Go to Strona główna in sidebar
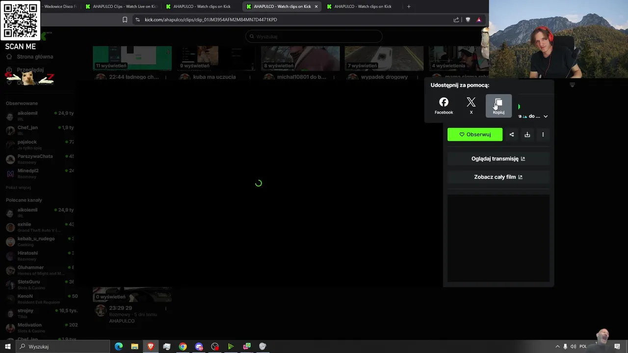The height and width of the screenshot is (353, 628). coord(29,56)
